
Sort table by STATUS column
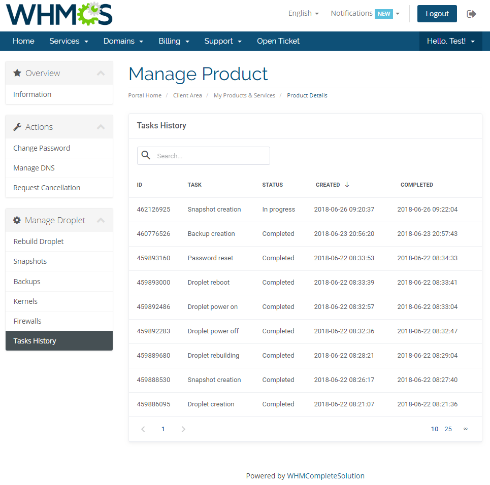273,185
